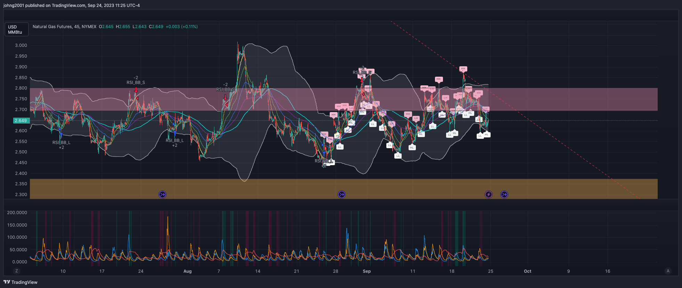
Task: Click the 2.900 price axis label
Action: 21,67
